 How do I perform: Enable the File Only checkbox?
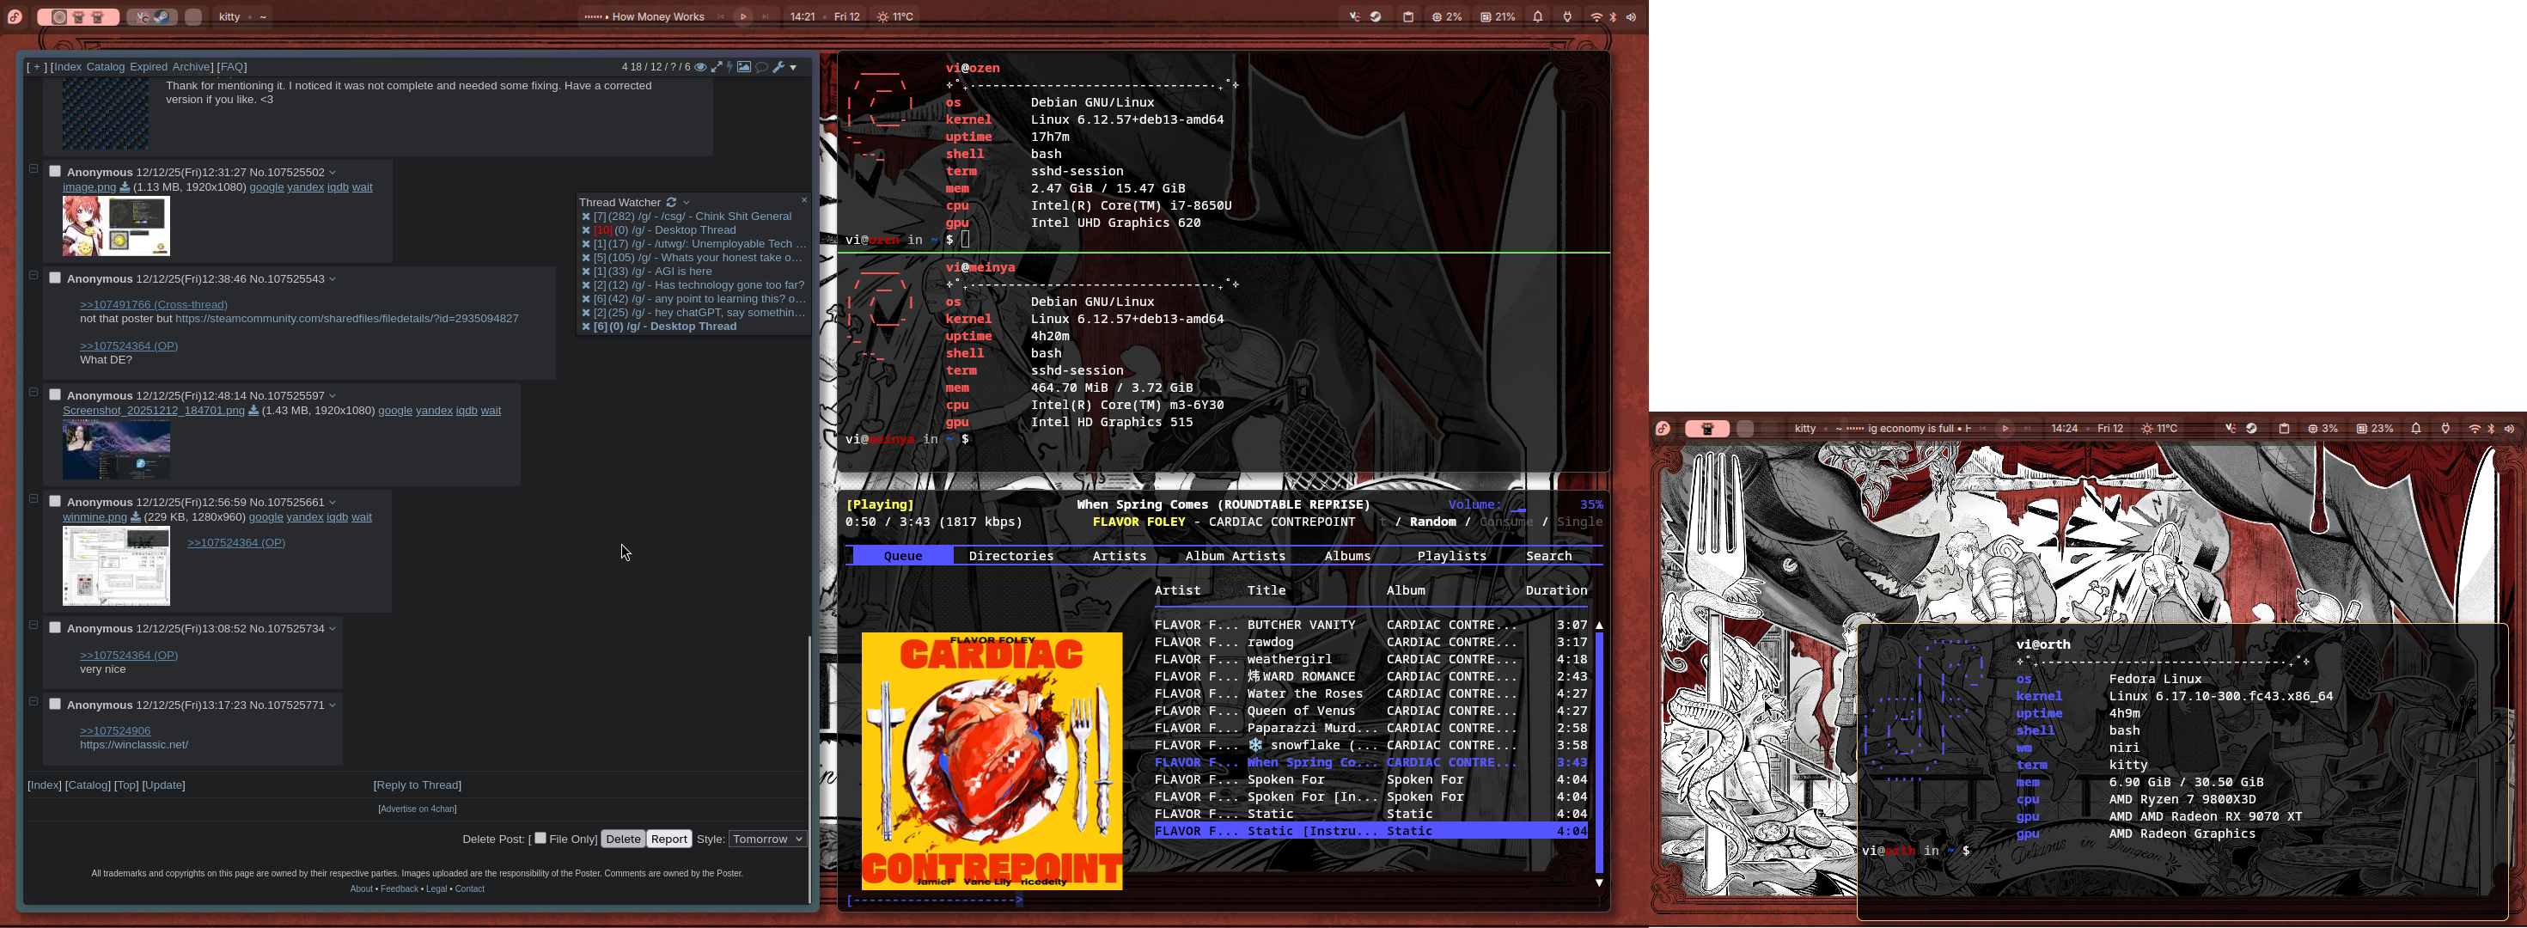540,838
